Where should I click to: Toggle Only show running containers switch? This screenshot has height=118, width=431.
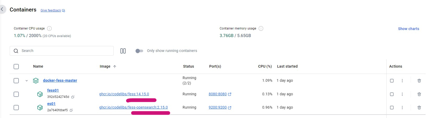coord(139,51)
